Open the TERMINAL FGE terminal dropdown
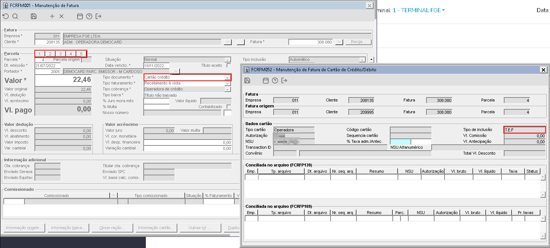This screenshot has height=248, width=550. click(419, 10)
